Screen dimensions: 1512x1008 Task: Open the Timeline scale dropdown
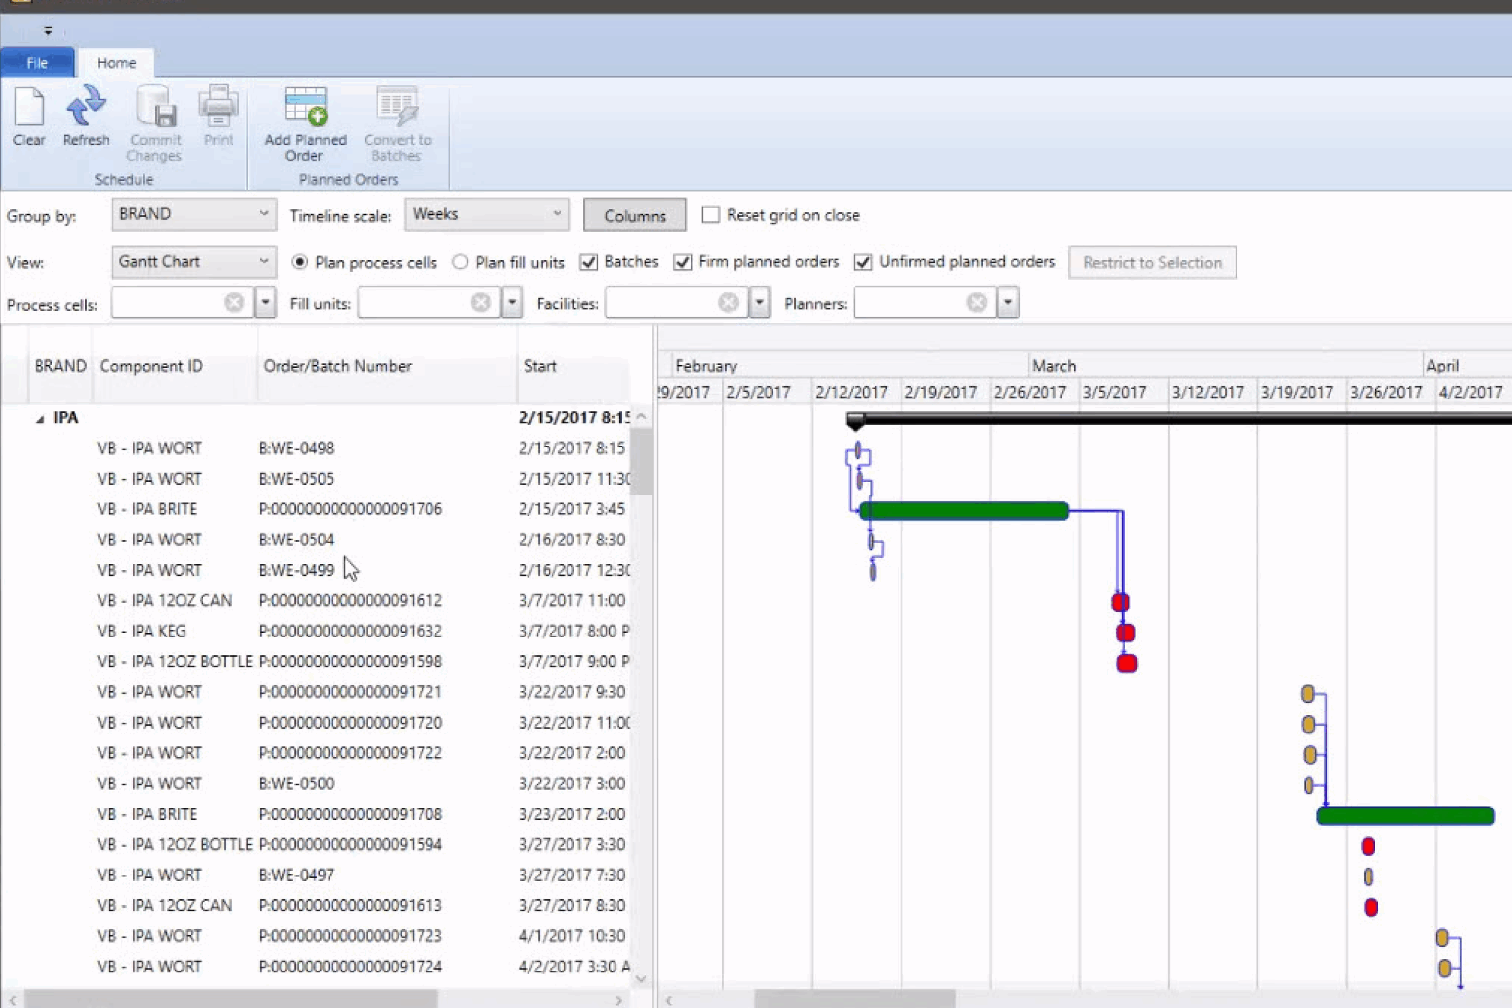tap(557, 214)
